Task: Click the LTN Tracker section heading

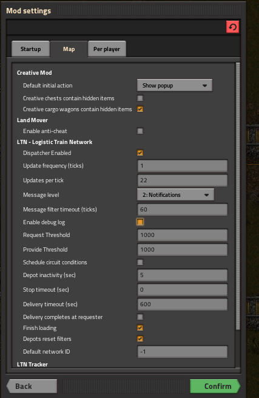Action: pos(32,365)
